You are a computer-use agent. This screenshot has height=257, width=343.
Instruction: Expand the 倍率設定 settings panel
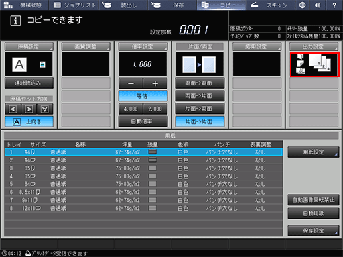[143, 46]
